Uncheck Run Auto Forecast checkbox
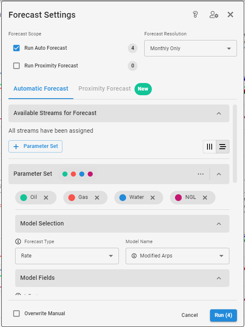The image size is (245, 327). point(16,48)
